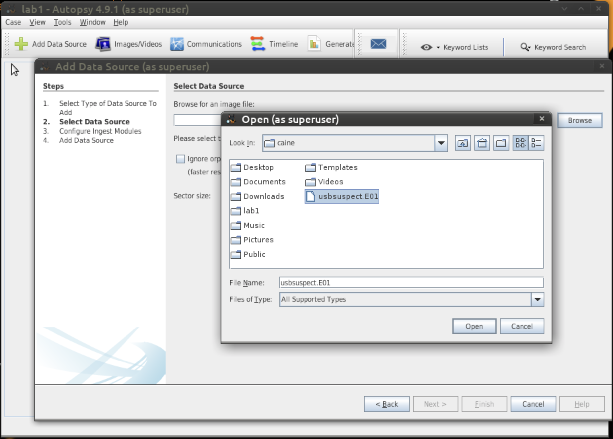This screenshot has height=439, width=613.
Task: Click the 'Select Data Source' step text
Action: (x=94, y=122)
